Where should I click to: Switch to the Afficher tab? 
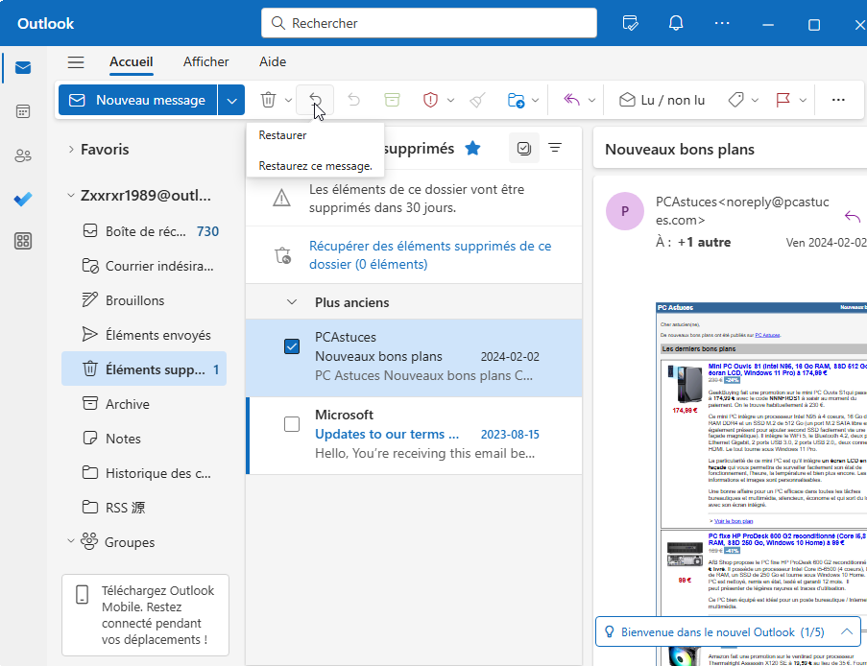(x=205, y=62)
